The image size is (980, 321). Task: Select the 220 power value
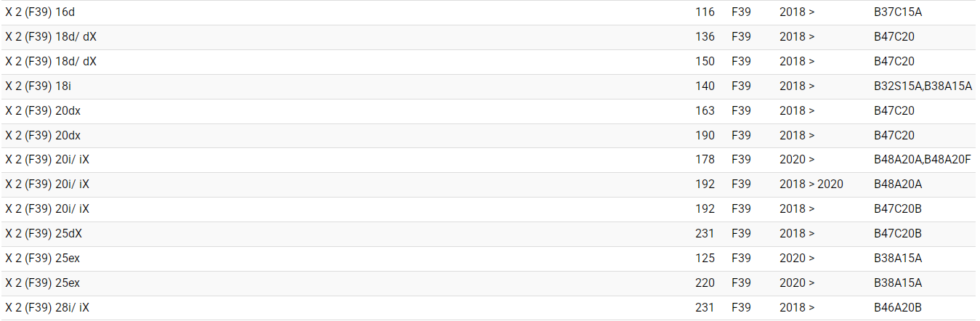(705, 283)
